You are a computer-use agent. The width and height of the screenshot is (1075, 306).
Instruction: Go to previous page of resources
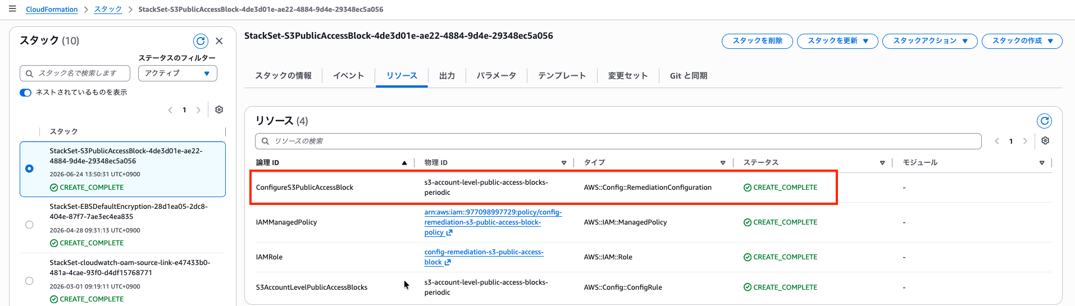(x=997, y=141)
